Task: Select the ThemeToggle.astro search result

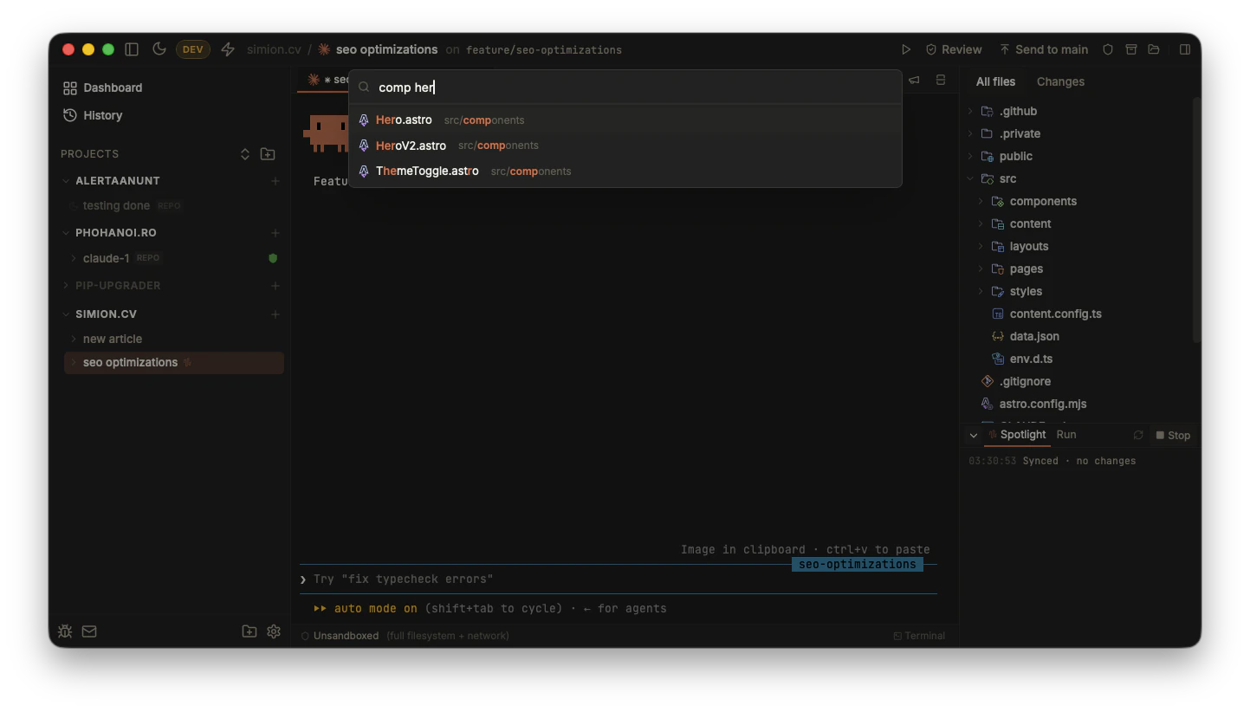Action: [x=625, y=172]
